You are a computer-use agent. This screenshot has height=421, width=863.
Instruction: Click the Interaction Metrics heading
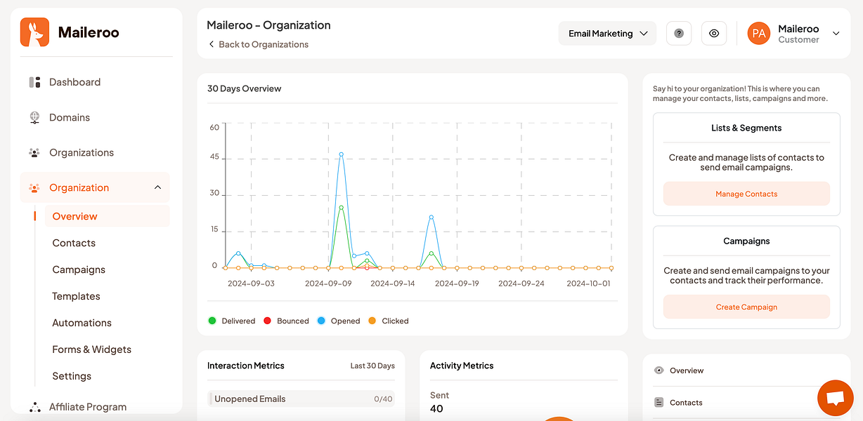(x=246, y=366)
